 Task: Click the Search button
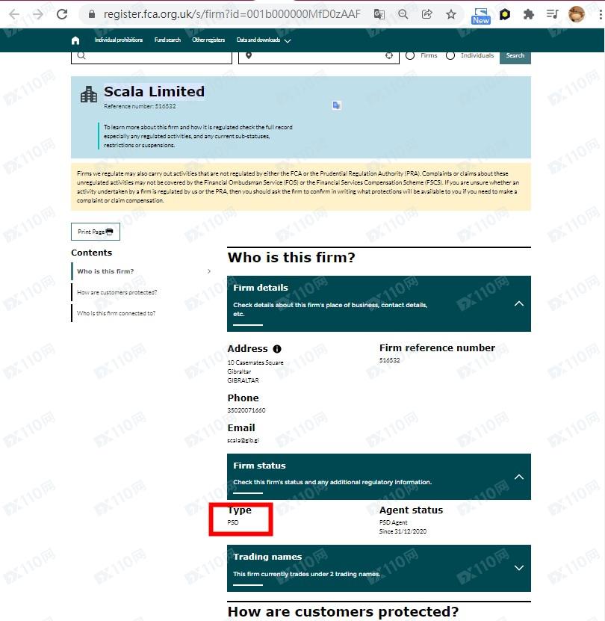point(515,56)
